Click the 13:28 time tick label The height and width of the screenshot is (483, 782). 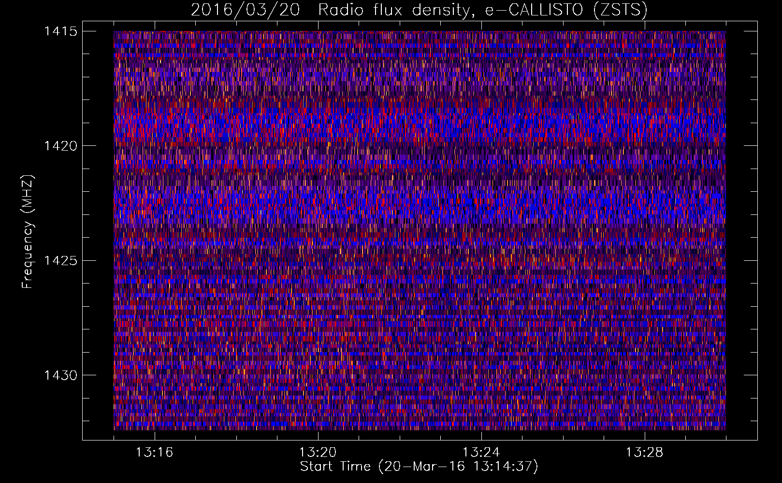click(645, 453)
